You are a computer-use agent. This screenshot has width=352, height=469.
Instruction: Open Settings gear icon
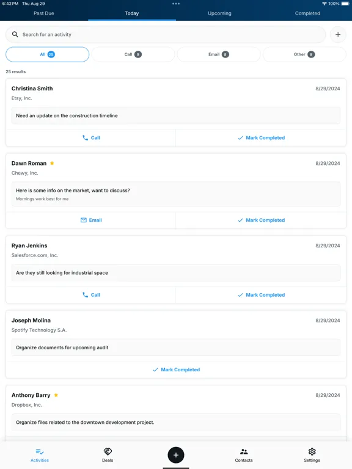click(312, 451)
